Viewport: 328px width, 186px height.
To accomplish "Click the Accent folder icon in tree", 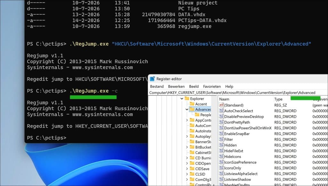I will point(192,104).
